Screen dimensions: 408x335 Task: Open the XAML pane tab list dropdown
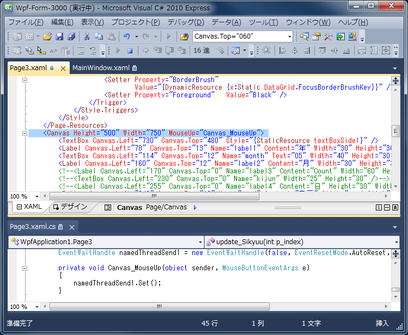(395, 69)
